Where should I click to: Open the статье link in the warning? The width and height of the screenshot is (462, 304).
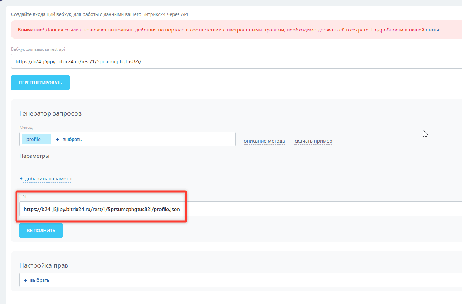pyautogui.click(x=433, y=30)
